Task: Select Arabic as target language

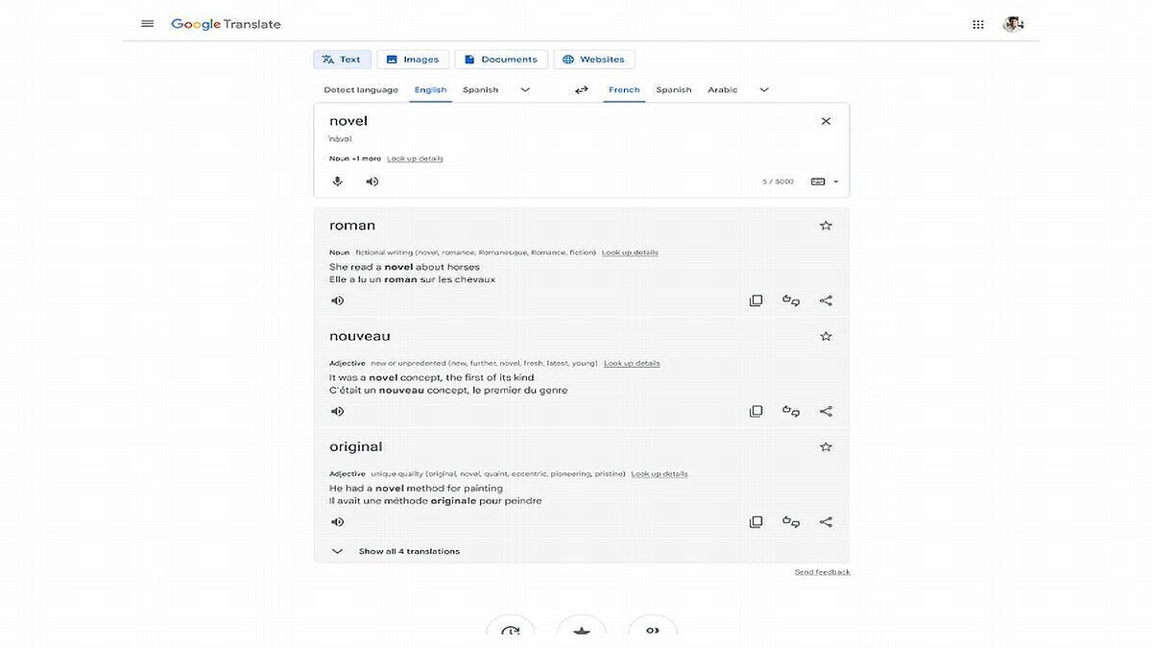Action: (722, 89)
